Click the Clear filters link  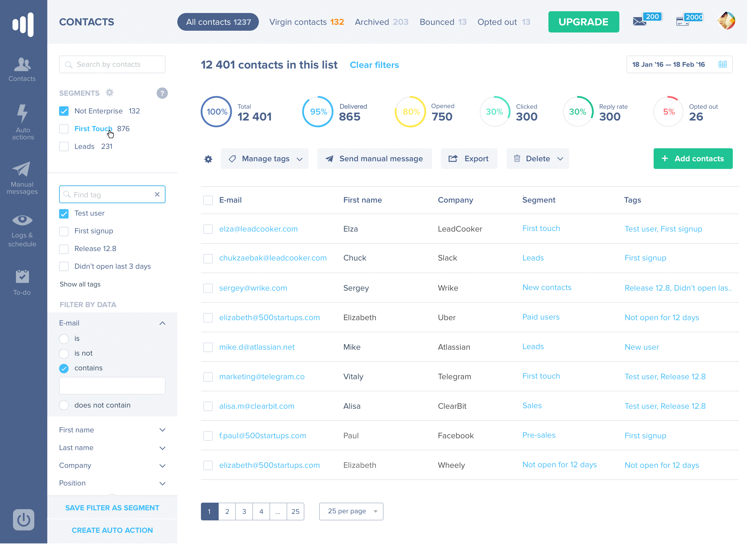pos(374,65)
